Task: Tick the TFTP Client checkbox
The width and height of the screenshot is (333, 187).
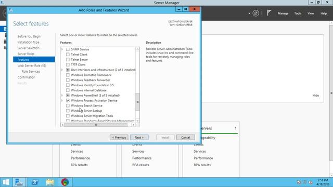Action: pyautogui.click(x=68, y=64)
